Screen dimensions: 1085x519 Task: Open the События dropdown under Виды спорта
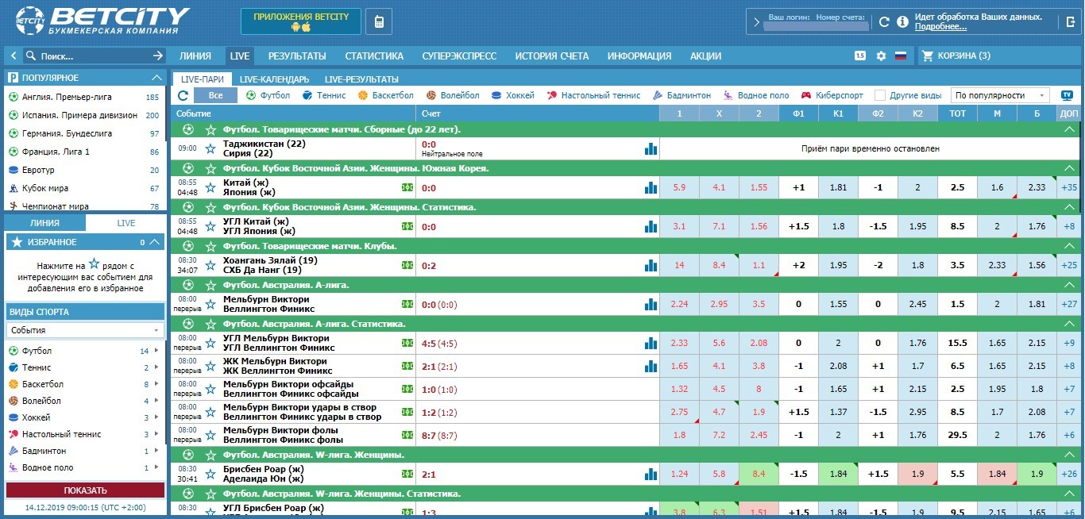pos(85,330)
